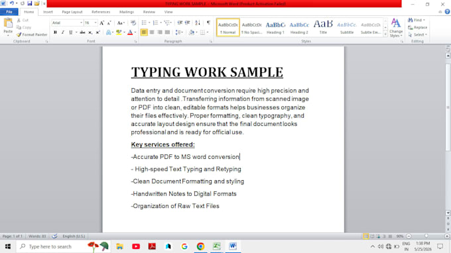Open the font size dropdown

[x=96, y=23]
